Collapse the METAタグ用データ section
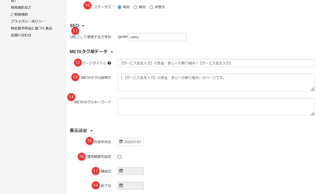 coord(112,52)
